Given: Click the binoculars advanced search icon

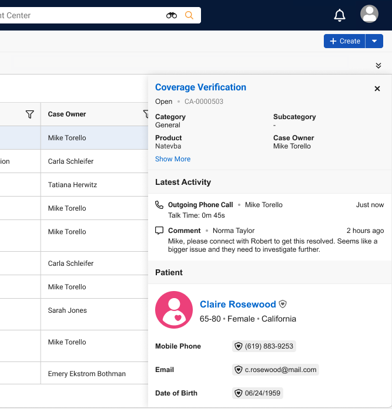Looking at the screenshot, I should (x=172, y=15).
